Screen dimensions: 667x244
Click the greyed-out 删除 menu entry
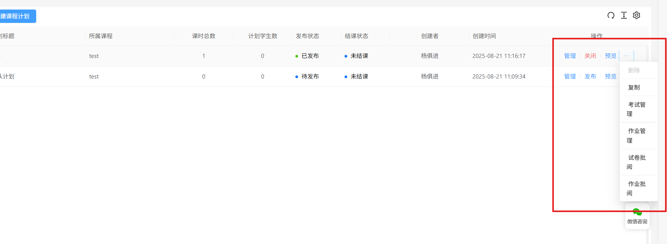(x=634, y=70)
